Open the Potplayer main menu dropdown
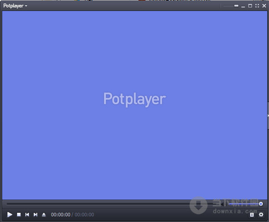269x222 pixels. click(x=15, y=6)
